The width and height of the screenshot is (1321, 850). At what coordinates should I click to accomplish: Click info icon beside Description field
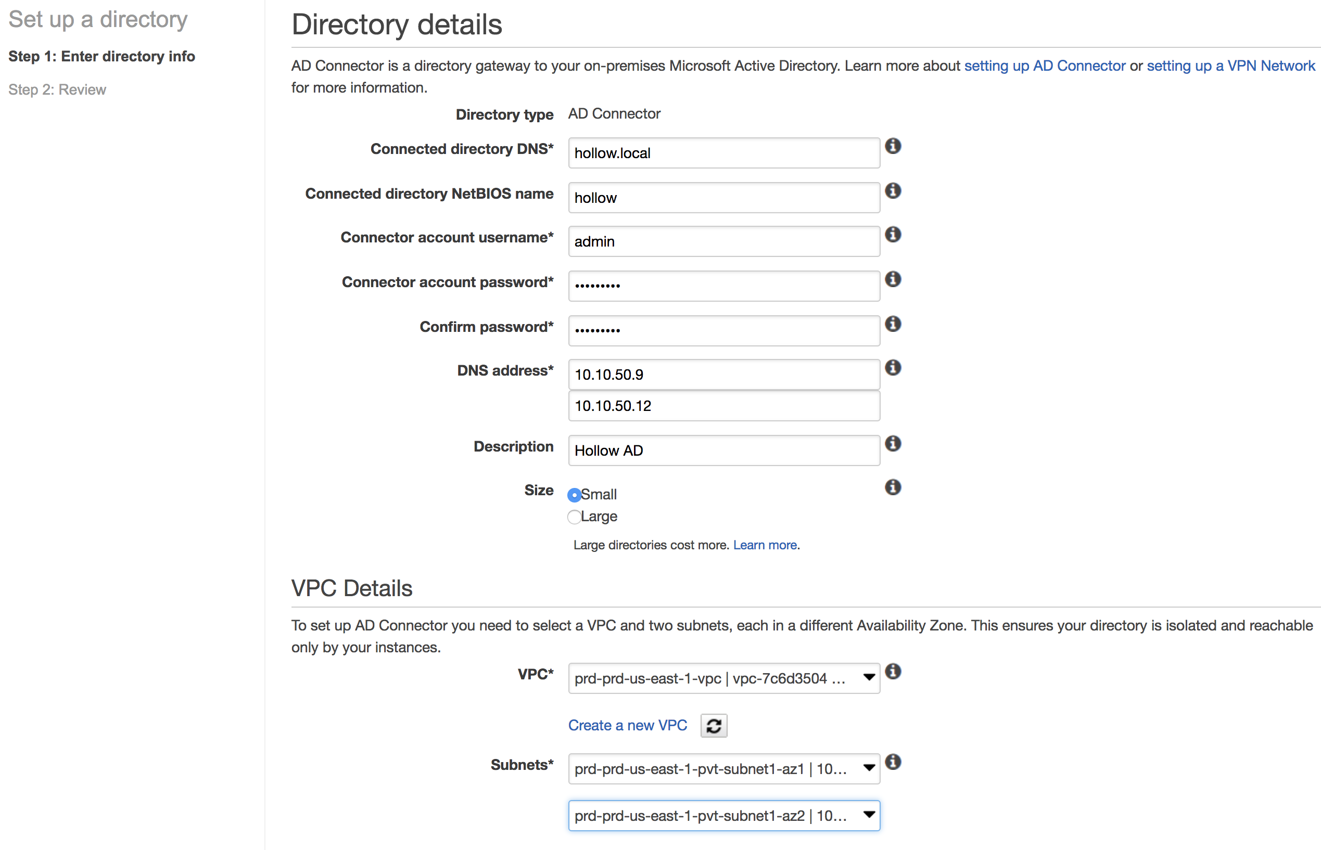pos(893,444)
